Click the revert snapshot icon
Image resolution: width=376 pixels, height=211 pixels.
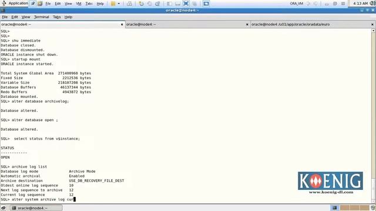(149, 4)
